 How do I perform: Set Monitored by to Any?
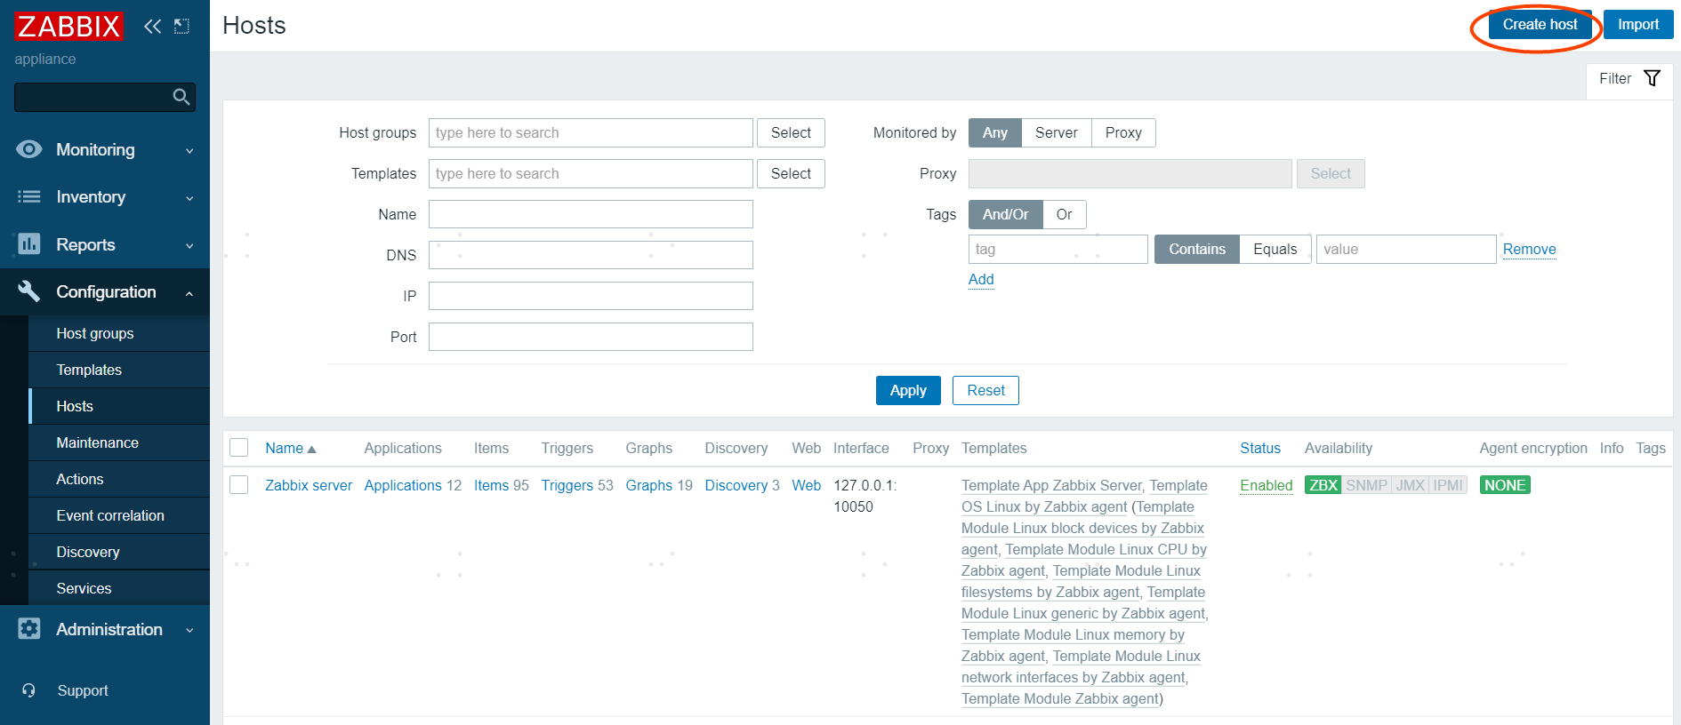pyautogui.click(x=995, y=132)
